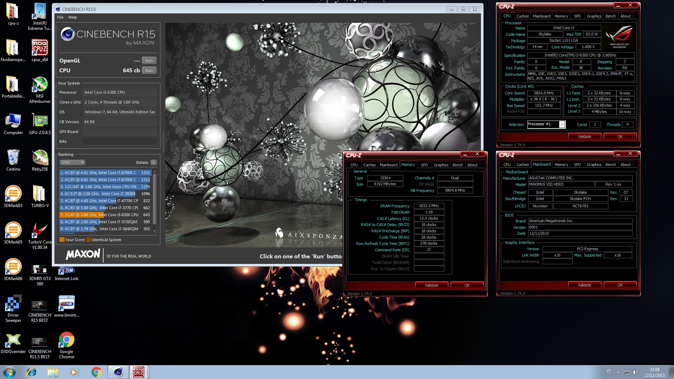Open Windows Explorer from taskbar

tap(53, 372)
